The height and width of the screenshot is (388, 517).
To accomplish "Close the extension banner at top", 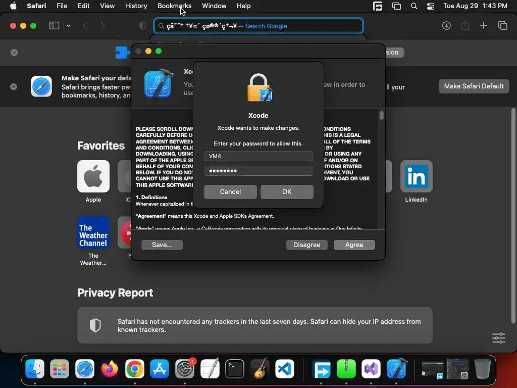I will [14, 53].
